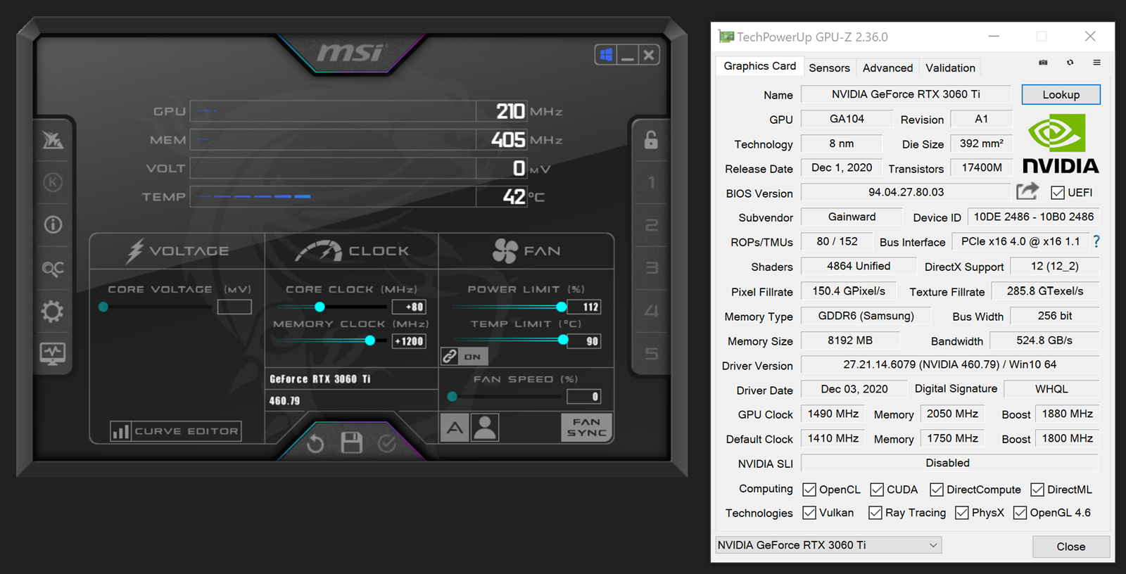Toggle the UEFI checkbox
1126x574 pixels.
[1057, 193]
